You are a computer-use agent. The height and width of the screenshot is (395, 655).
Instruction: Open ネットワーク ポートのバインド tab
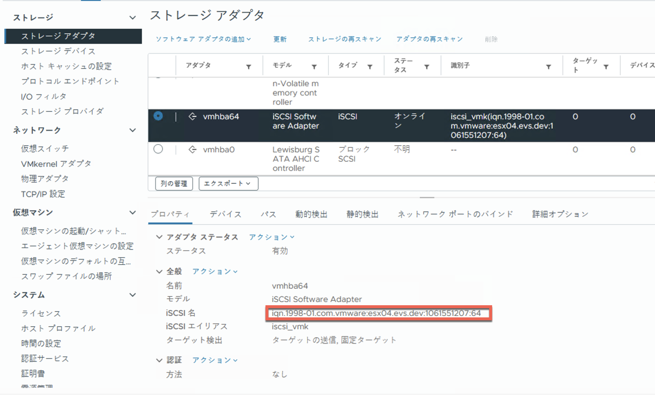pyautogui.click(x=455, y=214)
